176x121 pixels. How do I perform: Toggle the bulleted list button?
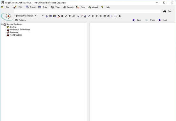pyautogui.click(x=112, y=16)
